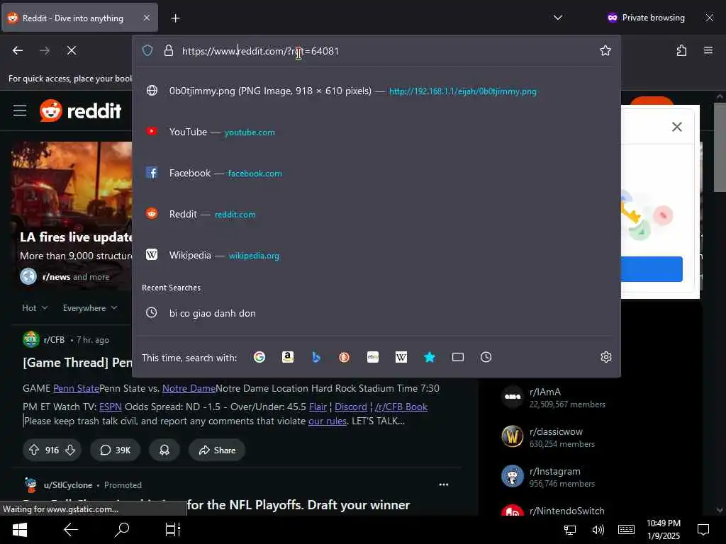Open Windows Start menu
Viewport: 726px width, 544px height.
click(x=19, y=530)
